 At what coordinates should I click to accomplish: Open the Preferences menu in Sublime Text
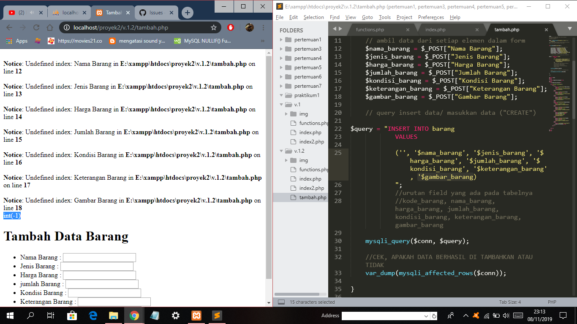431,17
